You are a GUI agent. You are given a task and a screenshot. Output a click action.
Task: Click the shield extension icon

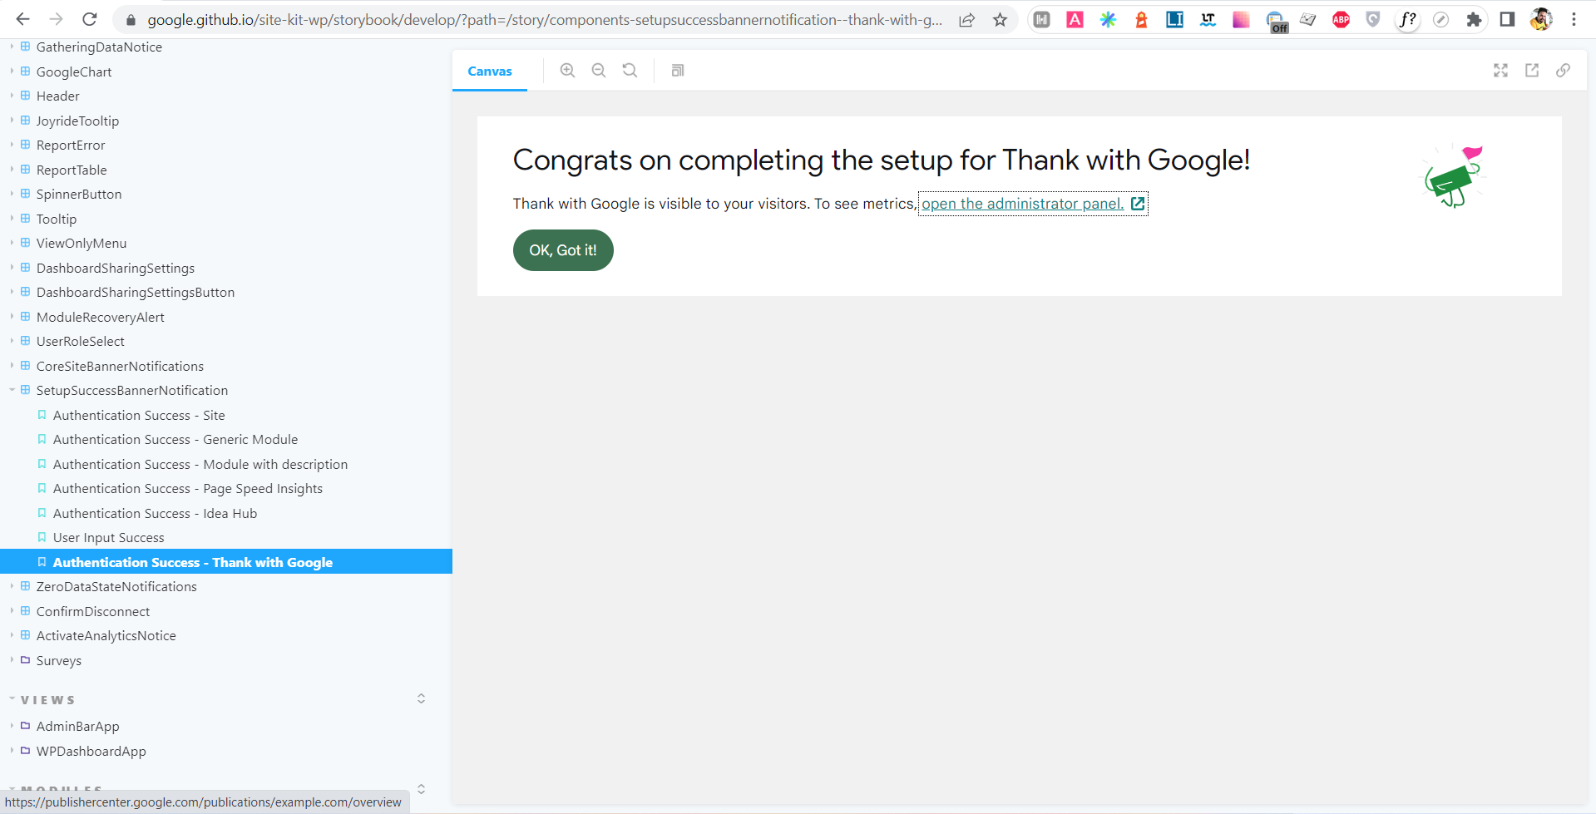pos(1373,19)
